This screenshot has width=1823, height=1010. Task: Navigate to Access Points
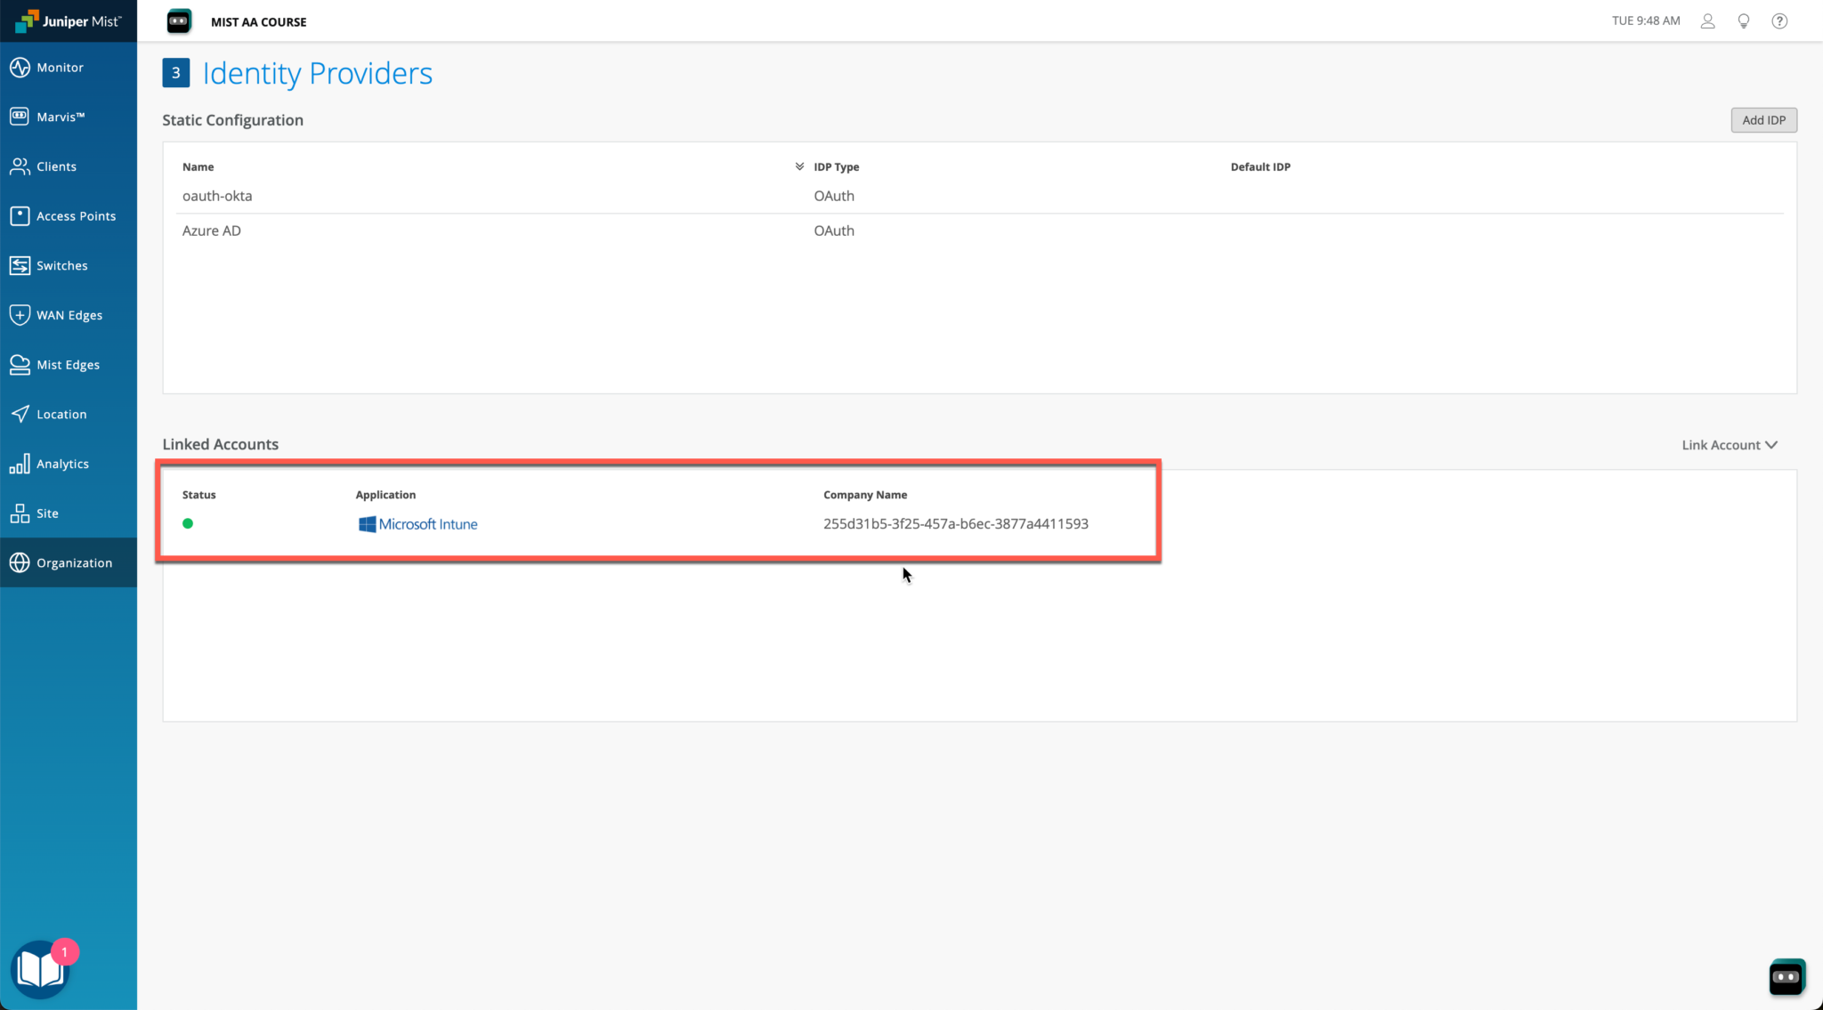click(x=76, y=215)
